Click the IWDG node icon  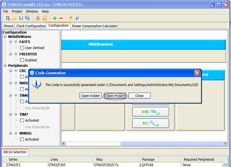point(16,83)
